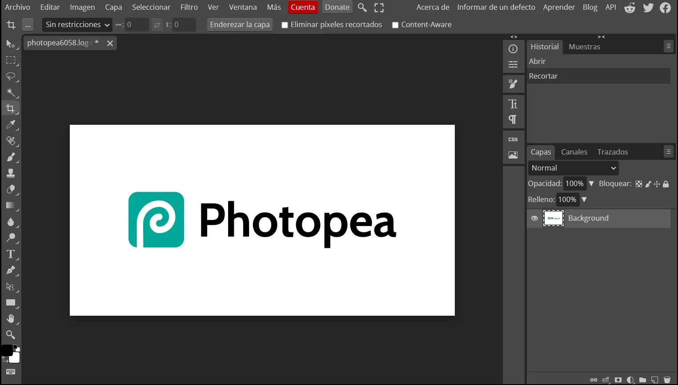
Task: Click the foreground color swatch
Action: (6, 350)
